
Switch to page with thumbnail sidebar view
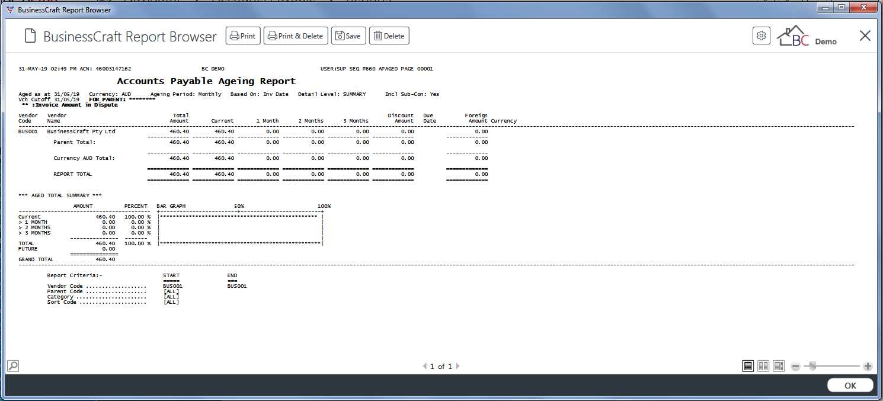click(x=778, y=366)
